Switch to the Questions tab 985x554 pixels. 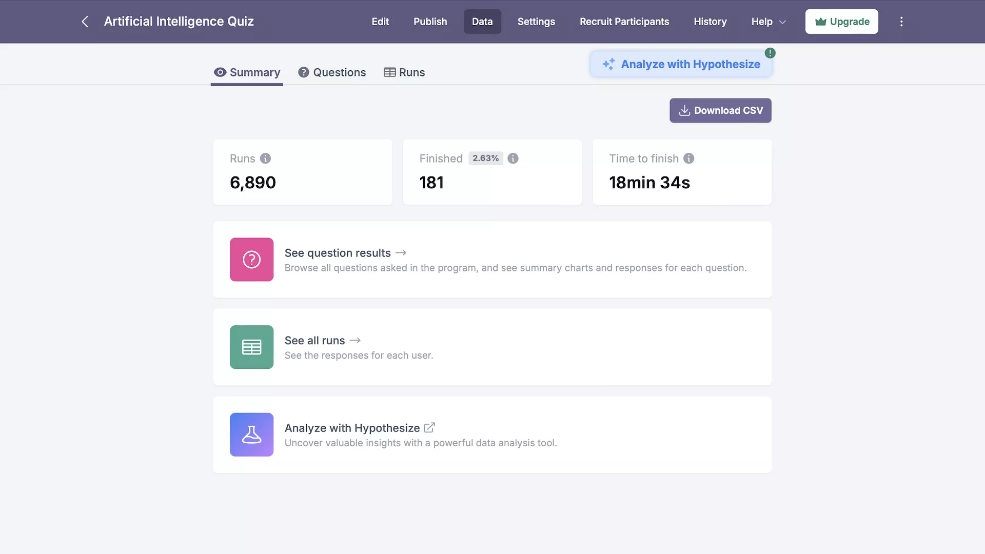332,72
